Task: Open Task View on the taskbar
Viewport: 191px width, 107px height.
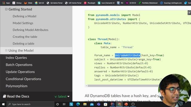Action: [x=64, y=104]
